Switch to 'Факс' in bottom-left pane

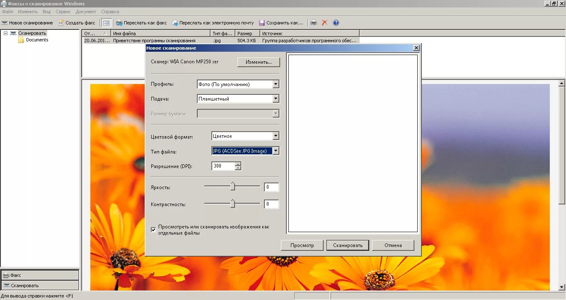(x=40, y=275)
